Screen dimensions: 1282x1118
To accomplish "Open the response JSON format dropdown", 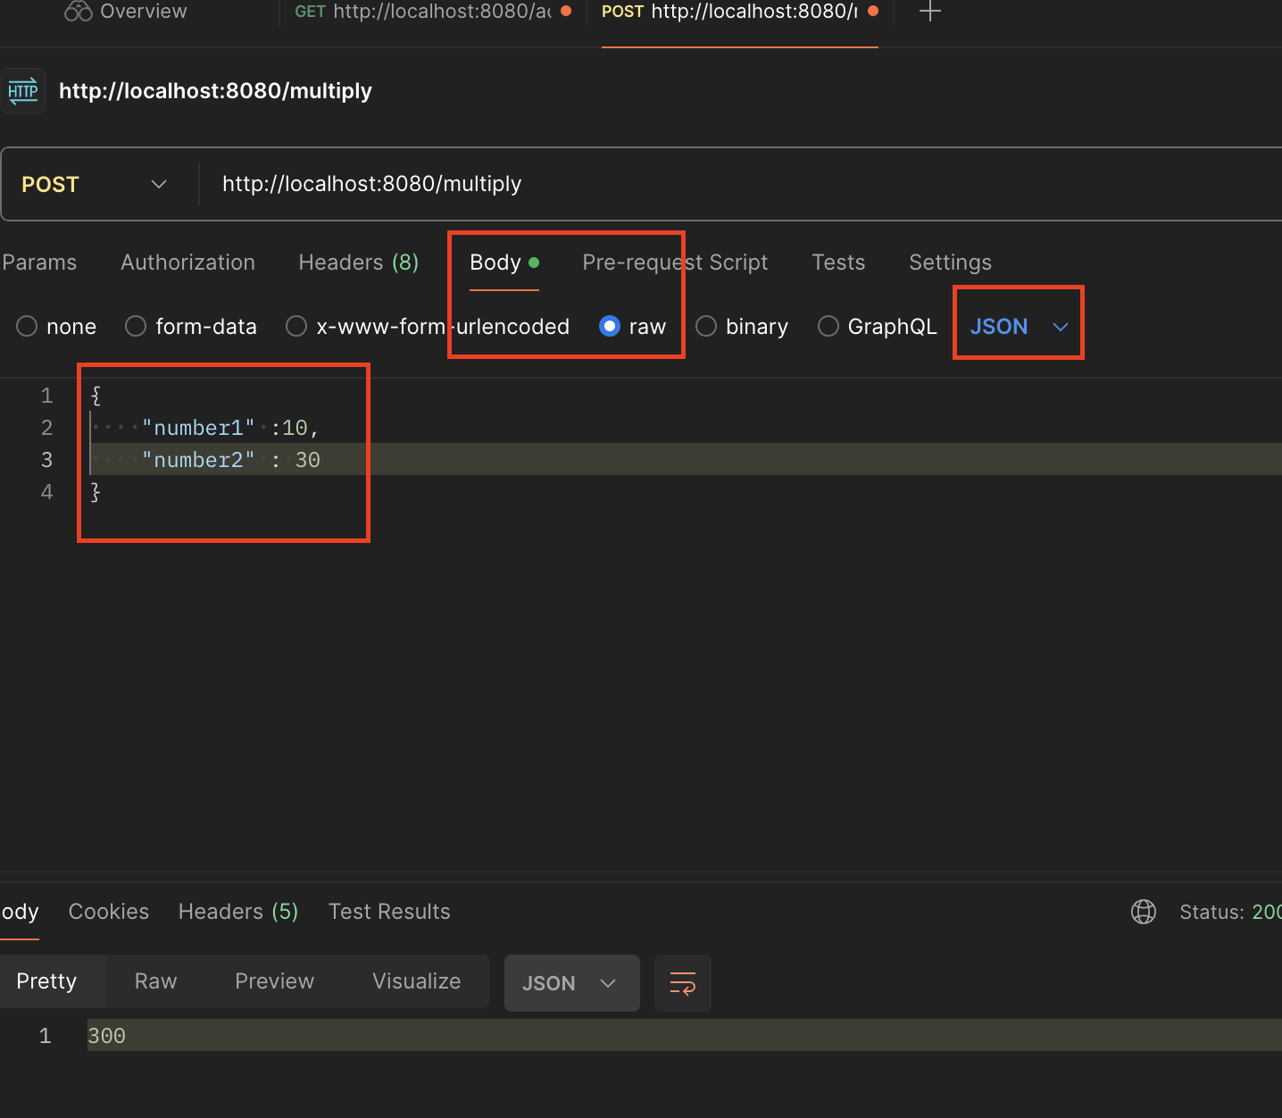I will (571, 983).
